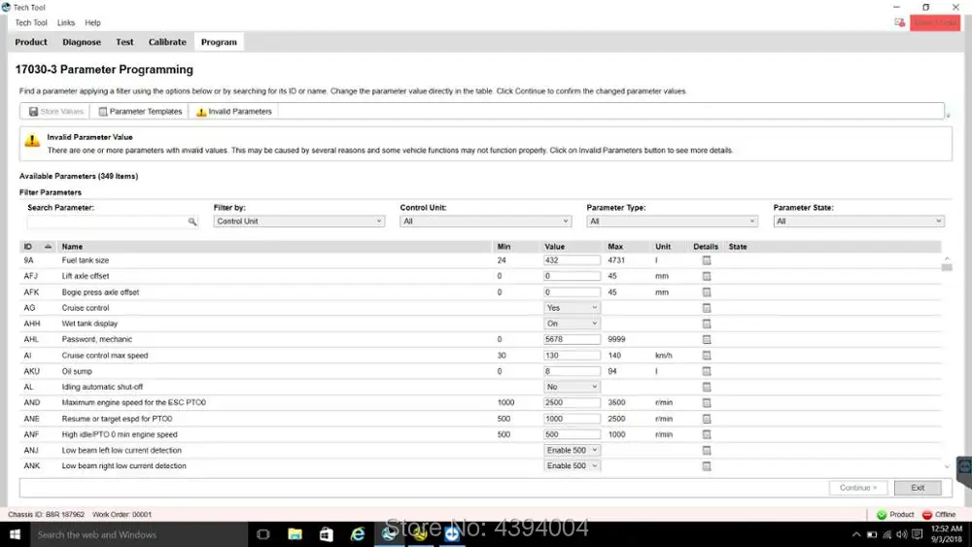Image resolution: width=972 pixels, height=547 pixels.
Task: Open the Filter by dropdown
Action: pyautogui.click(x=298, y=222)
